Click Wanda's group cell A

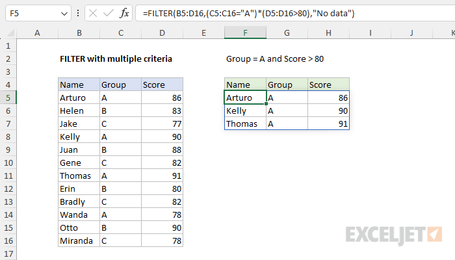pos(121,214)
